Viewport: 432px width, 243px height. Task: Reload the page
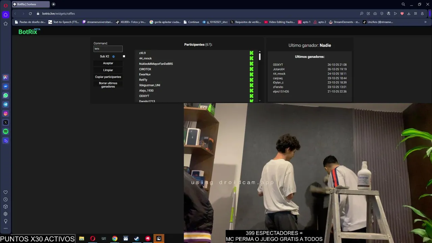(30, 13)
